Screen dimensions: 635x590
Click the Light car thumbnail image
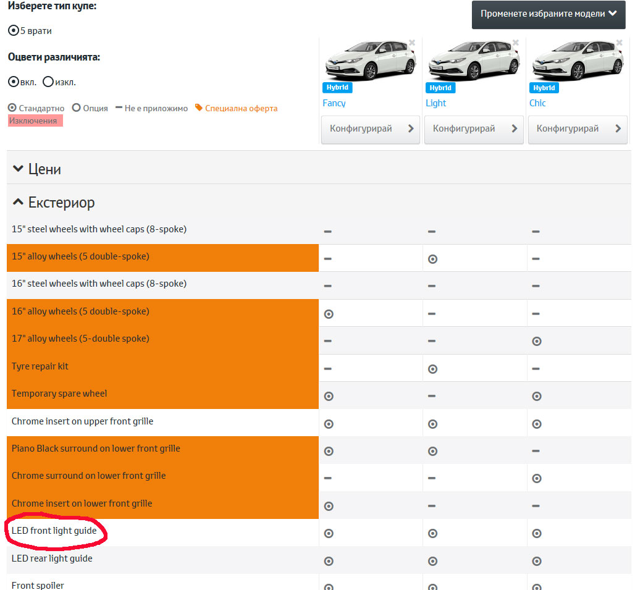click(x=474, y=61)
